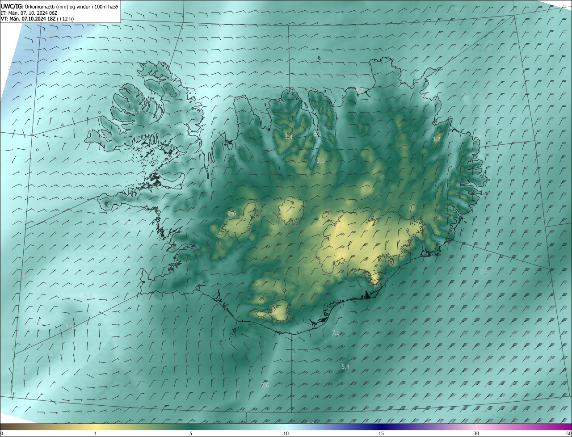Click the 30 label on the color scale
The height and width of the screenshot is (437, 572).
click(x=476, y=433)
